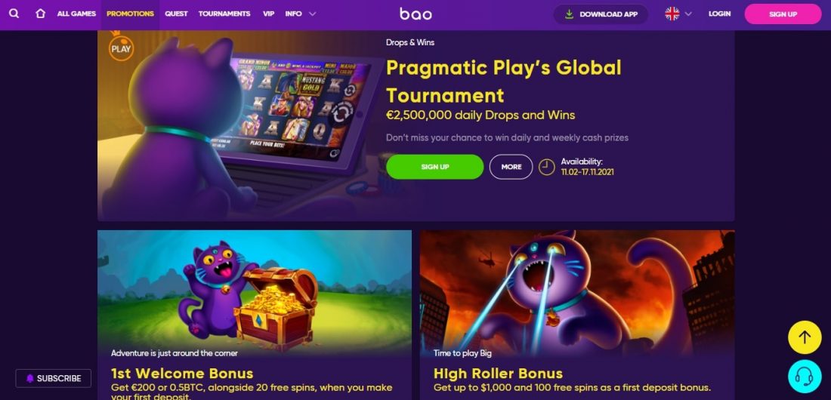The height and width of the screenshot is (400, 831).
Task: Open the All Games menu item
Action: (x=76, y=14)
